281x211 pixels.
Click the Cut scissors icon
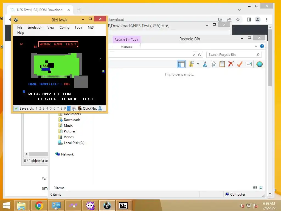tap(205, 64)
